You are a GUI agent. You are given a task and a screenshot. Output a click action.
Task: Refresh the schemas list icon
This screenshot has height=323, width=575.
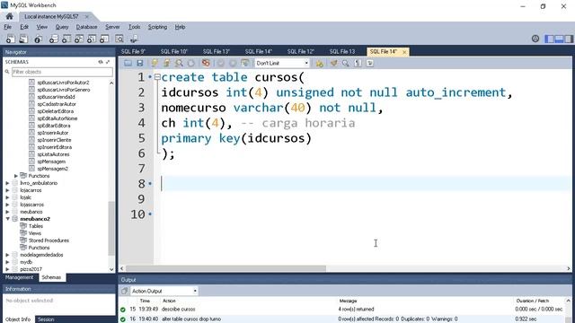click(100, 62)
